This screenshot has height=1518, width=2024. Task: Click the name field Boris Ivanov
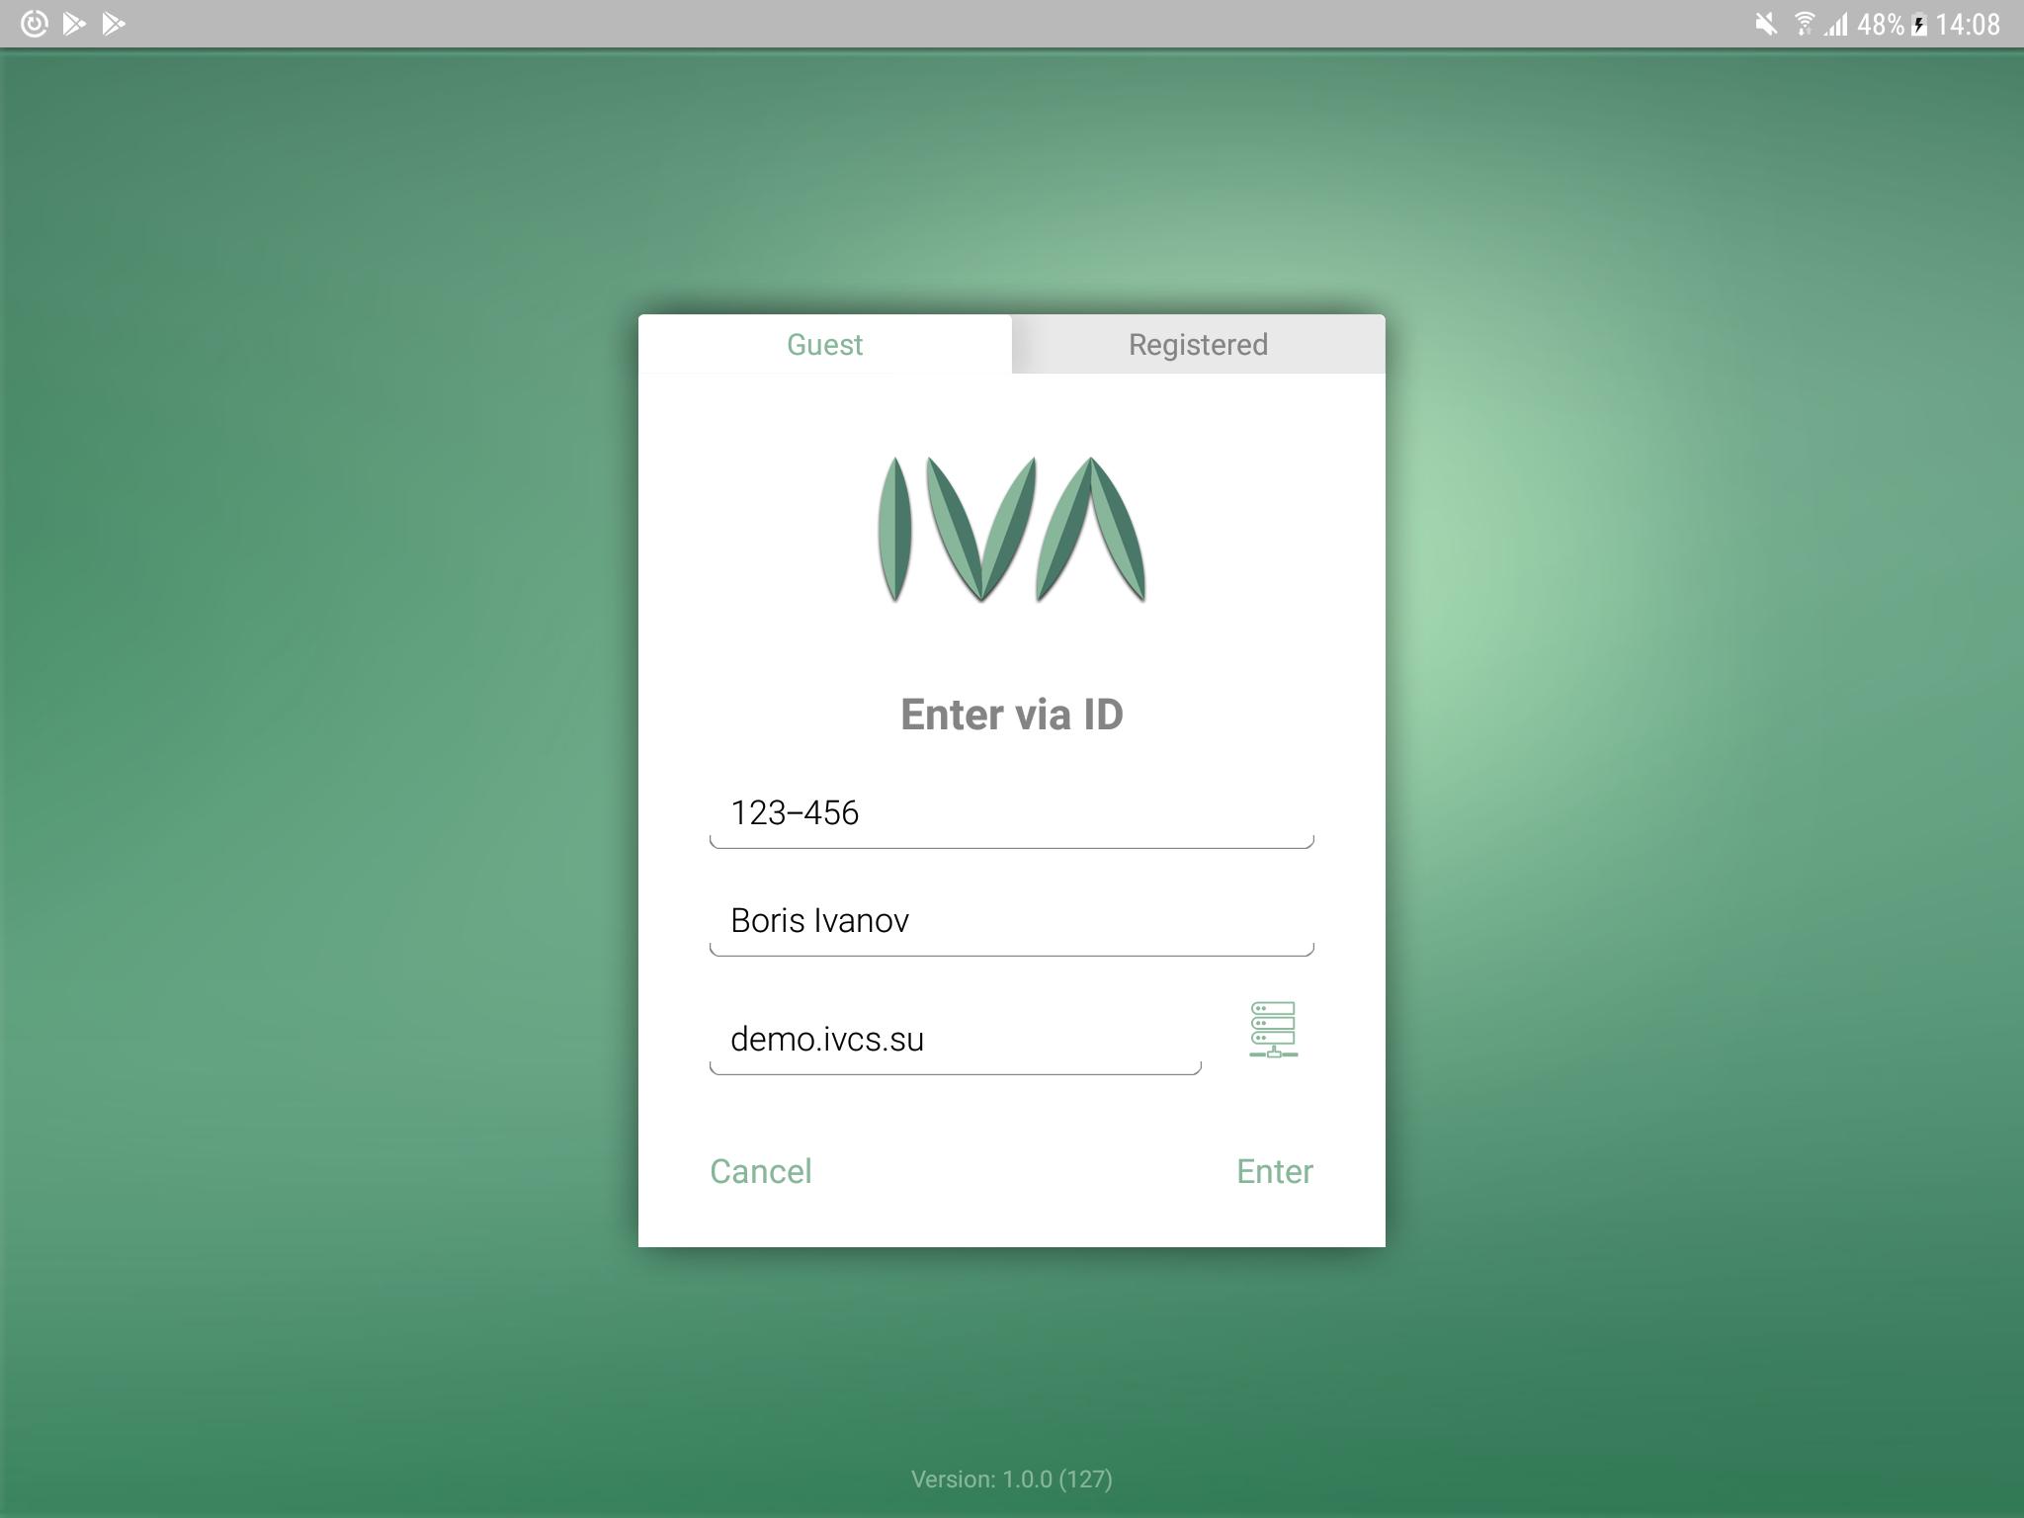point(1012,922)
